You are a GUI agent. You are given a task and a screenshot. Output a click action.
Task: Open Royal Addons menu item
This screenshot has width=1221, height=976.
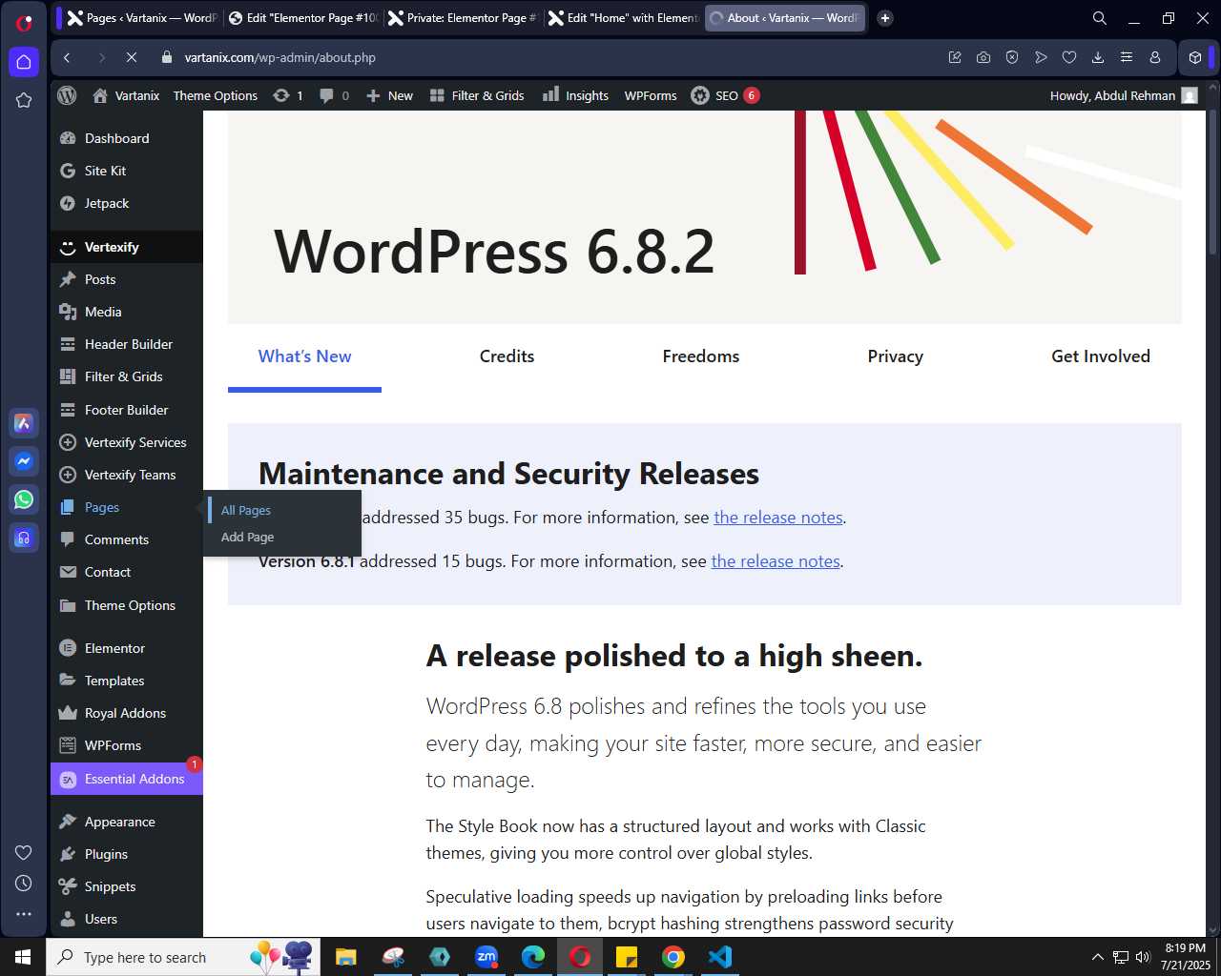click(126, 713)
